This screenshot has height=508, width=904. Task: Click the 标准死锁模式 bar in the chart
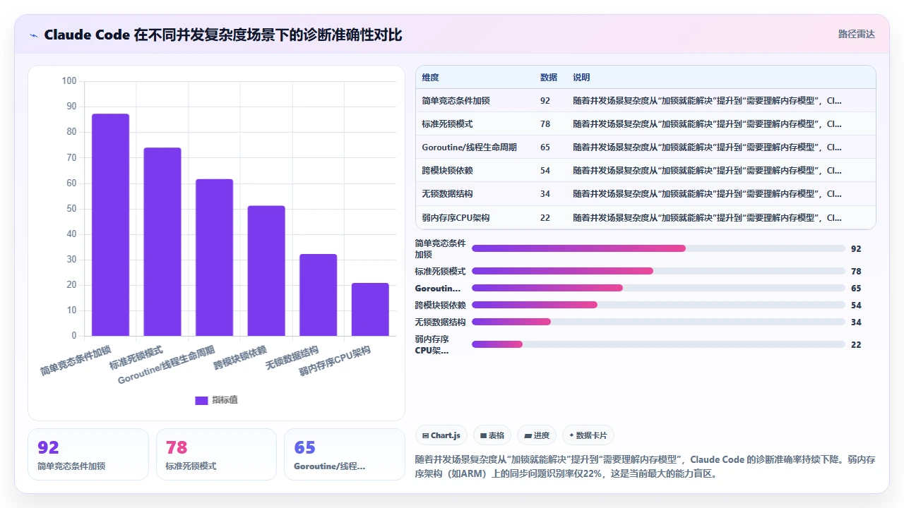click(162, 242)
